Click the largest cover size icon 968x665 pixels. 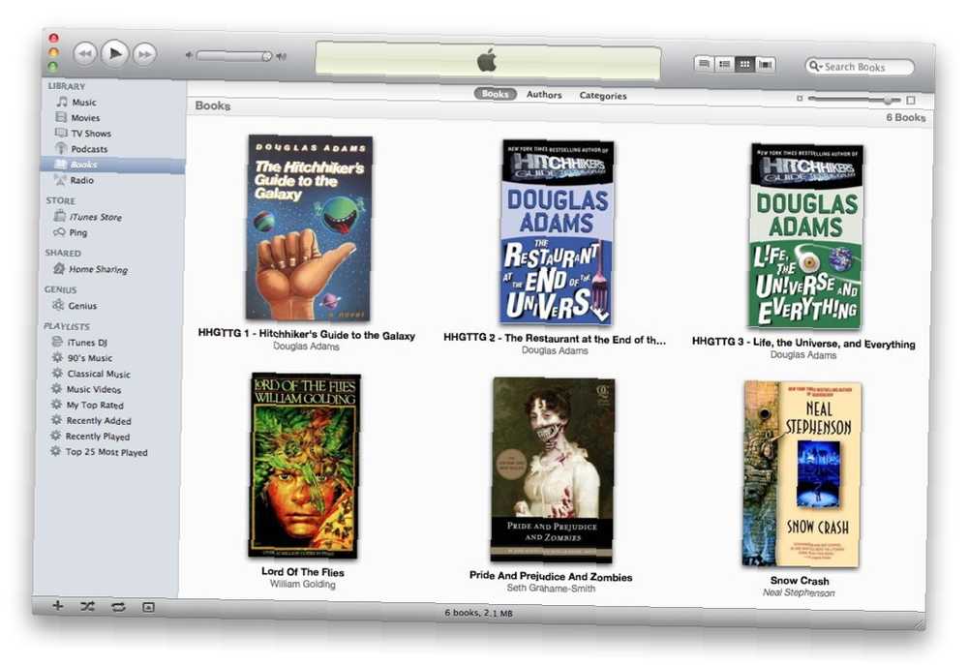pos(911,100)
